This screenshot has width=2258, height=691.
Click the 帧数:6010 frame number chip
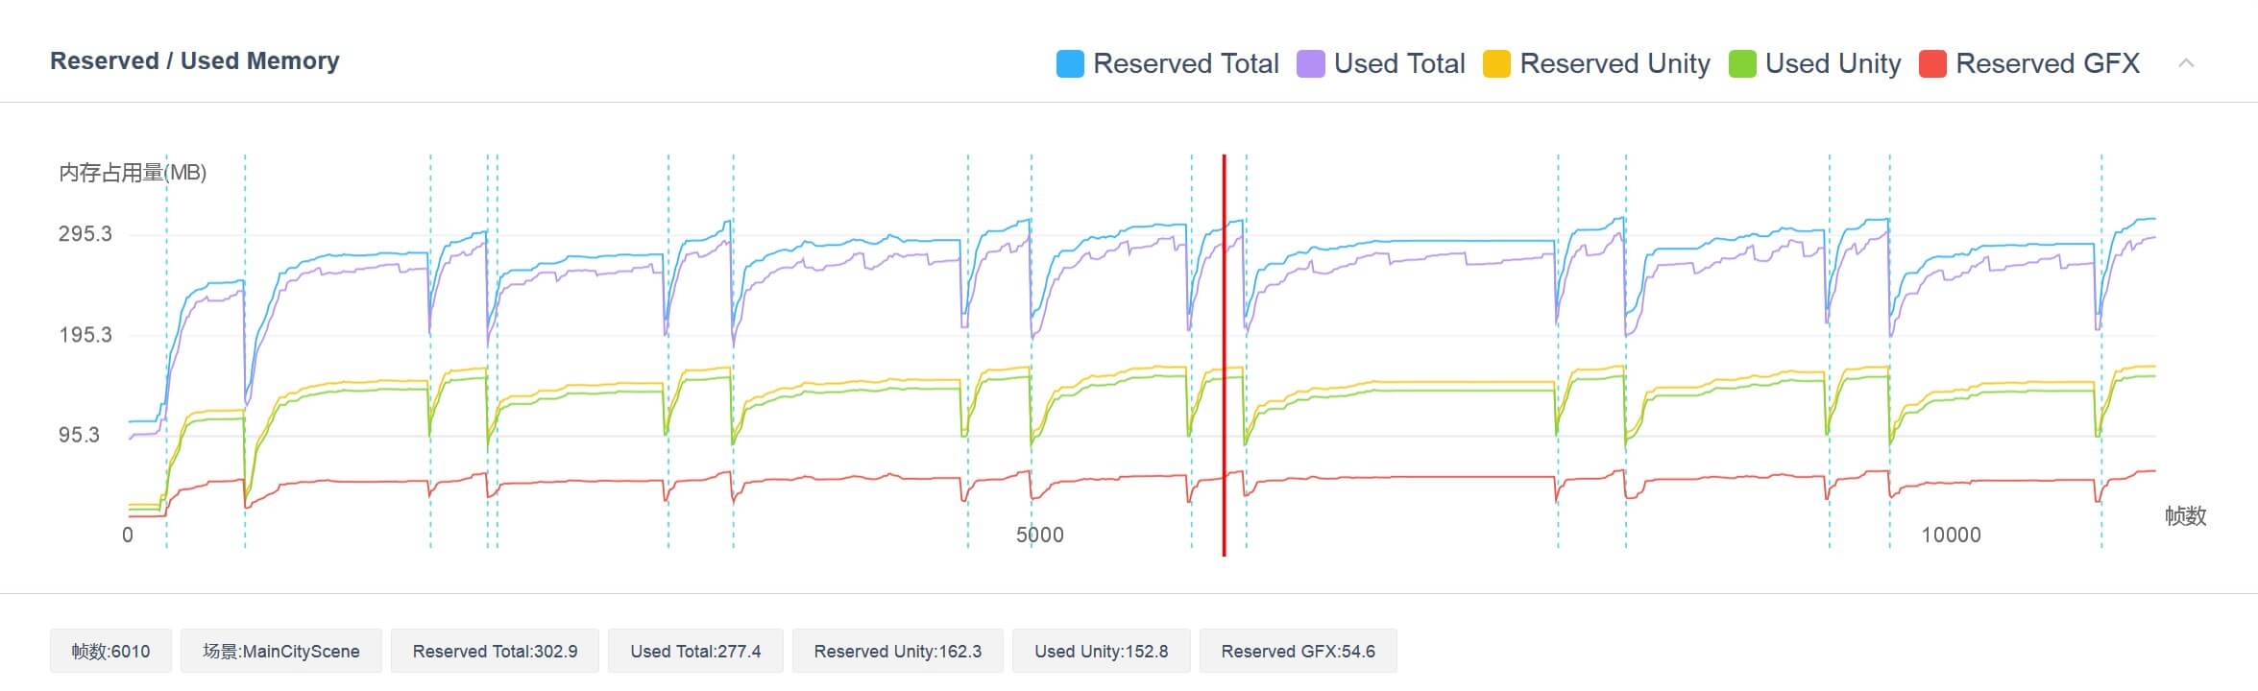click(x=110, y=652)
